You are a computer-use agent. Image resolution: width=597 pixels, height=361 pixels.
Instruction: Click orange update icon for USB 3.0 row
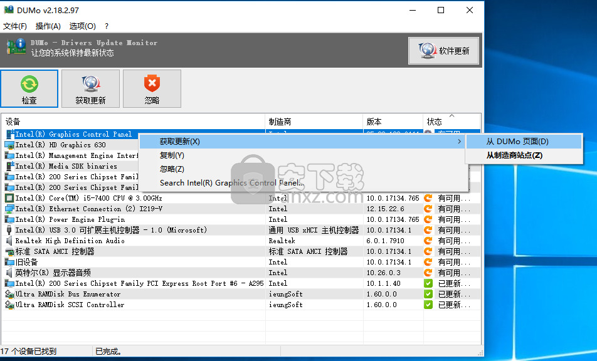pyautogui.click(x=428, y=230)
